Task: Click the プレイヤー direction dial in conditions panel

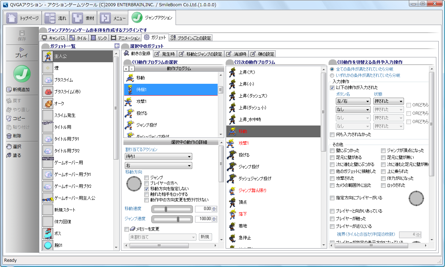Action: click(x=416, y=198)
